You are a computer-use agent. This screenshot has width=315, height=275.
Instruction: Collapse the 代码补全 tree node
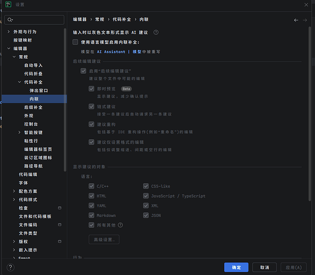tap(19, 82)
